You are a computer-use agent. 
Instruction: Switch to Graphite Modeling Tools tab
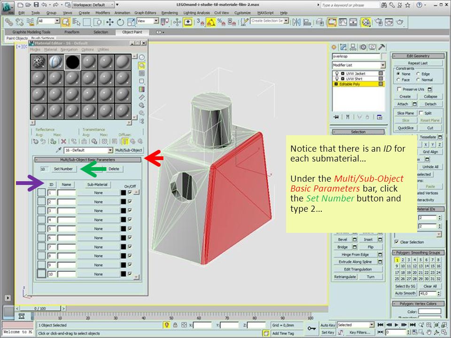click(x=31, y=32)
